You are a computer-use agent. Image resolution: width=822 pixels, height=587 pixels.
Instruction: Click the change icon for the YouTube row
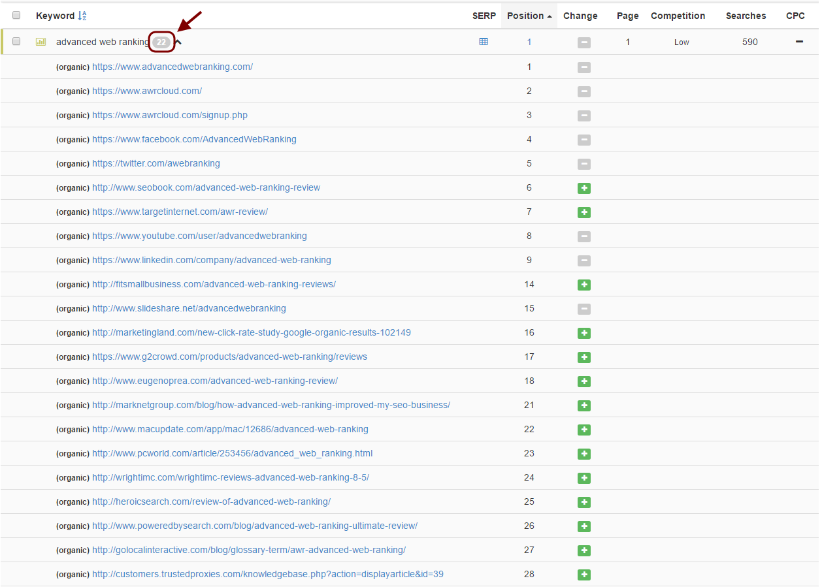[584, 236]
